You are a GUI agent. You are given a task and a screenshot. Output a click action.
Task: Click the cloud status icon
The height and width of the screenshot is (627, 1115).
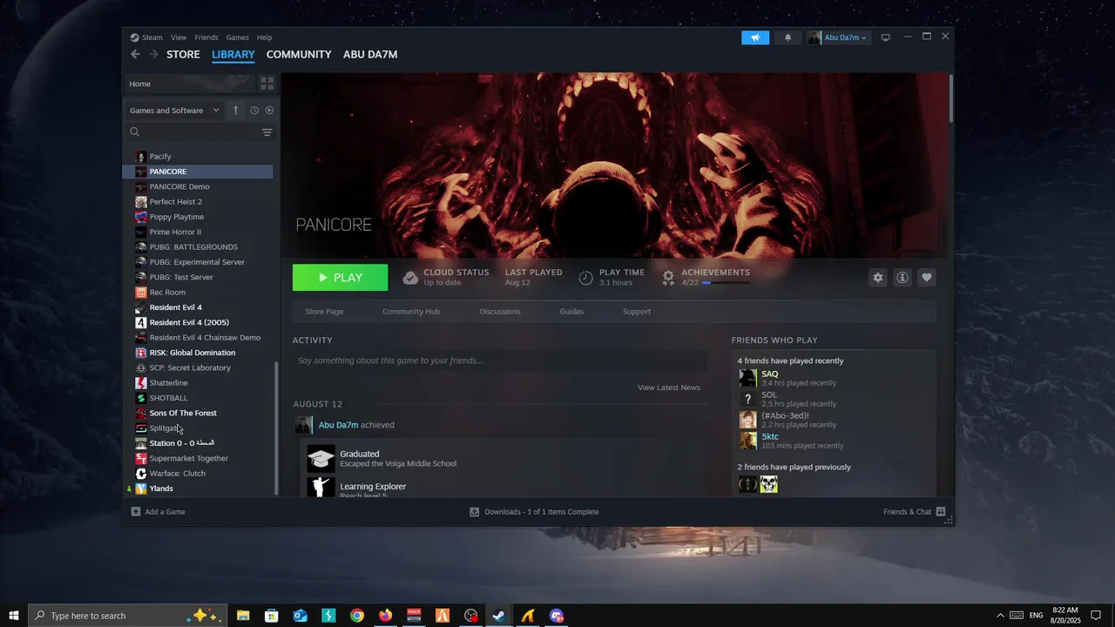pos(410,278)
